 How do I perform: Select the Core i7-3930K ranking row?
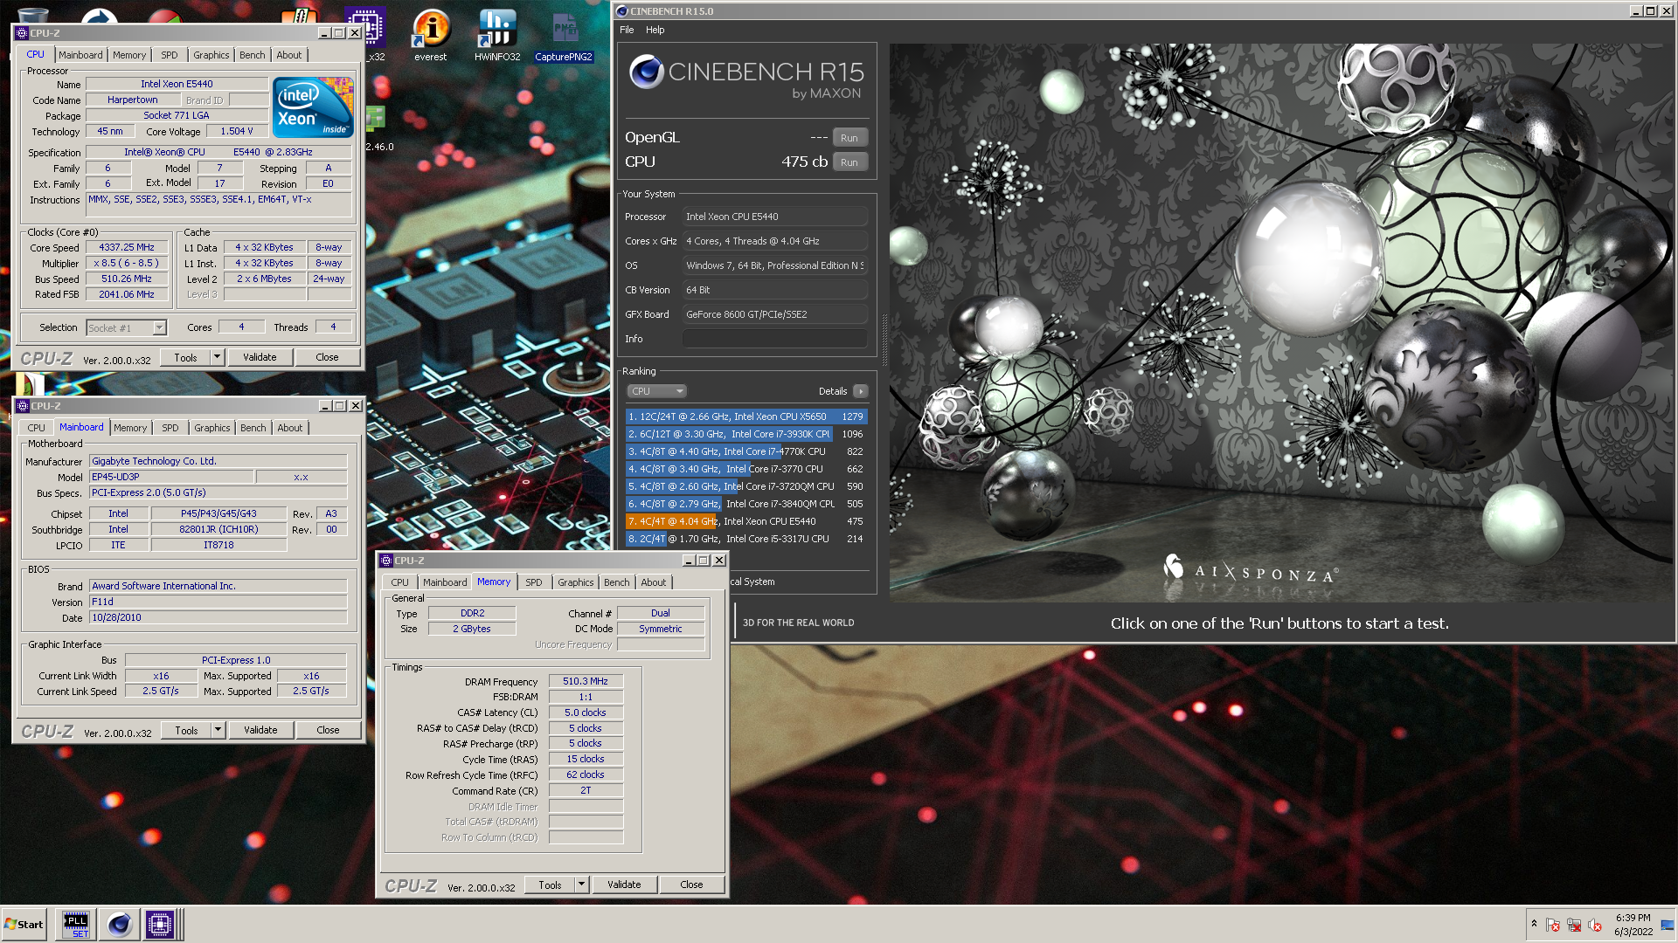point(746,434)
